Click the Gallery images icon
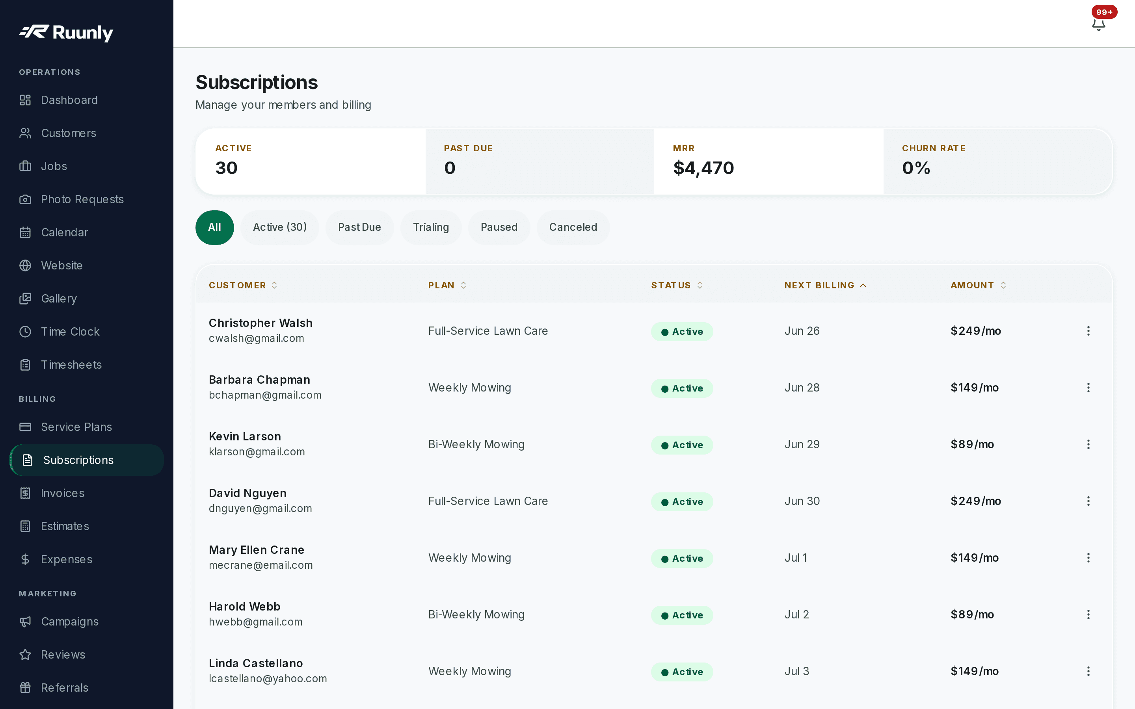The height and width of the screenshot is (709, 1135). point(25,298)
